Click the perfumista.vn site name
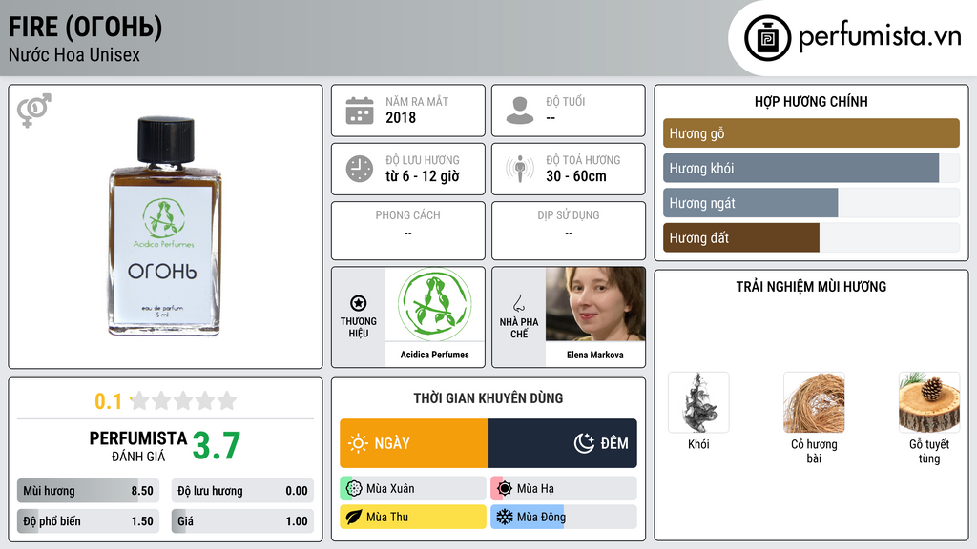Image resolution: width=977 pixels, height=549 pixels. coord(880,36)
